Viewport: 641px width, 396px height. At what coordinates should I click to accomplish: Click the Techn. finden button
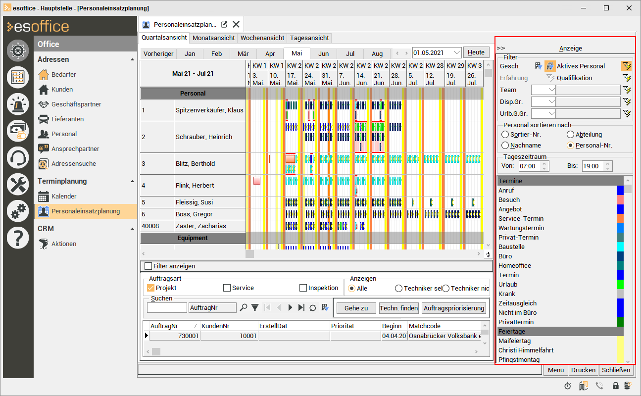[398, 308]
